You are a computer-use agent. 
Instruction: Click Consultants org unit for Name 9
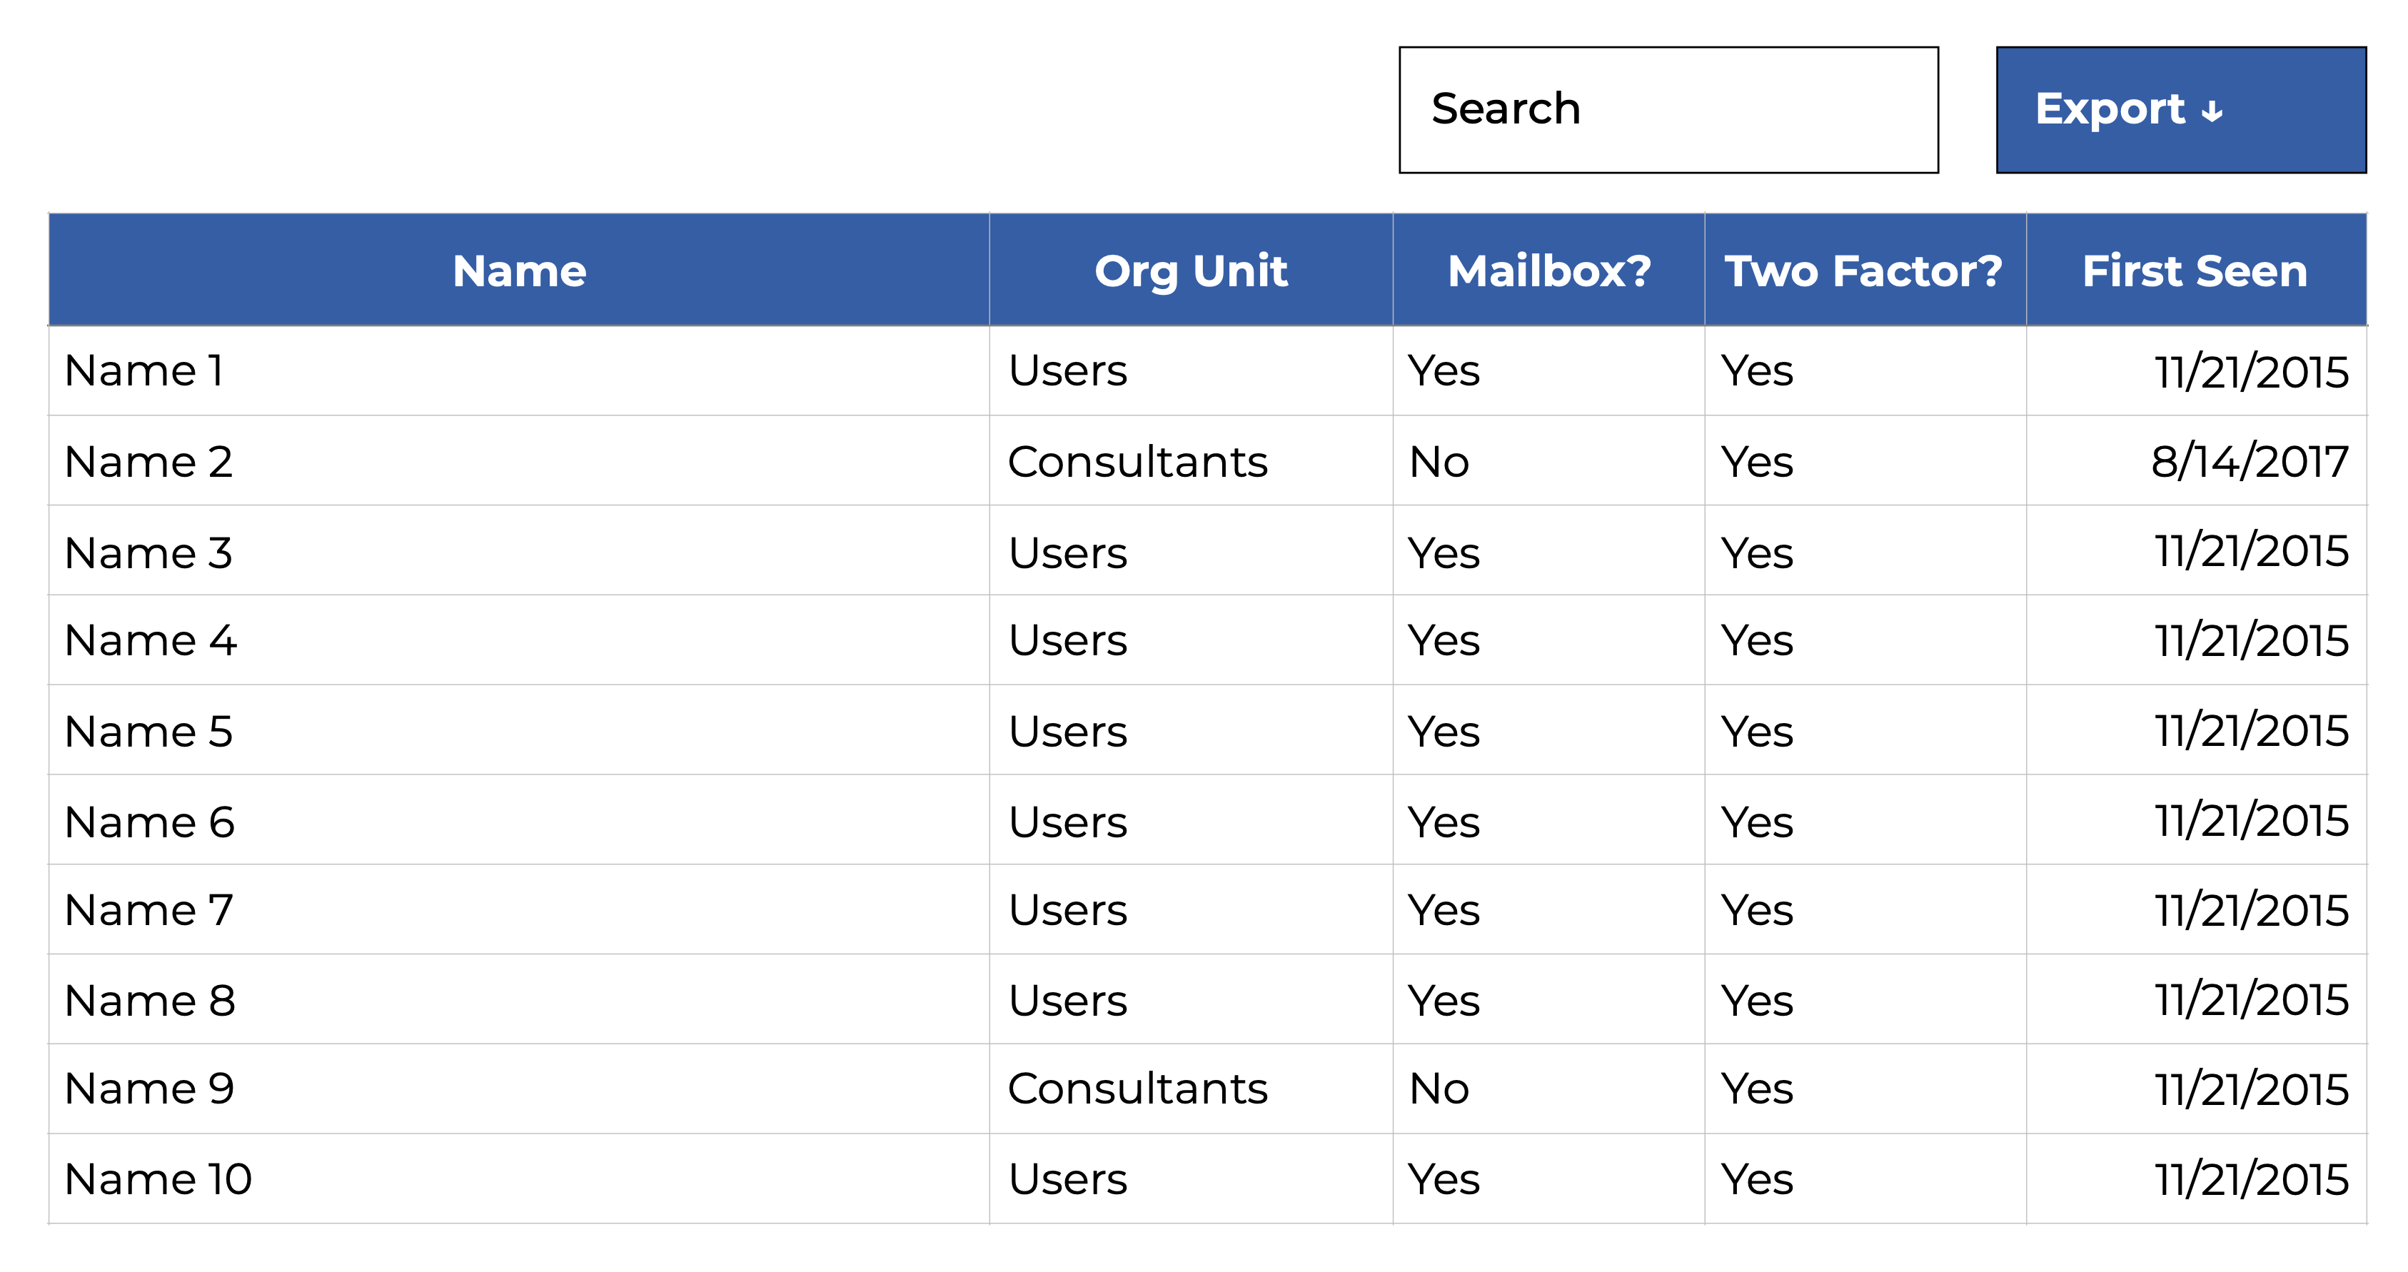coord(1137,1089)
